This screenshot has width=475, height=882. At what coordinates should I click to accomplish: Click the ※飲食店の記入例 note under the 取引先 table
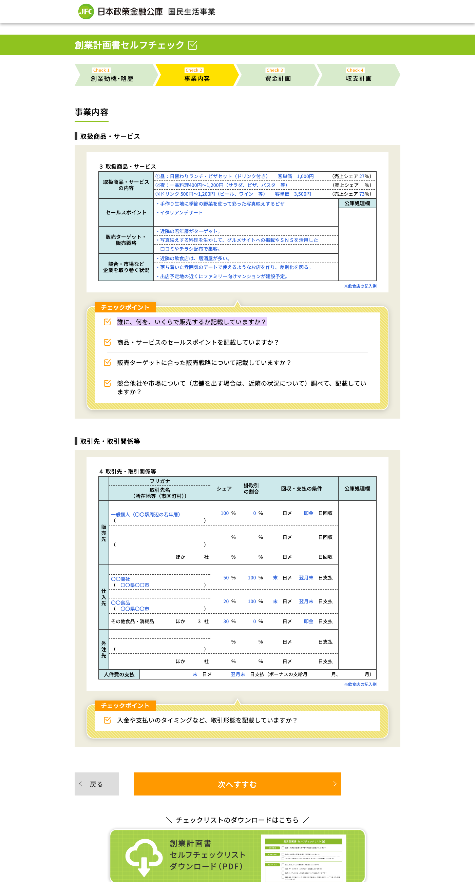click(360, 685)
